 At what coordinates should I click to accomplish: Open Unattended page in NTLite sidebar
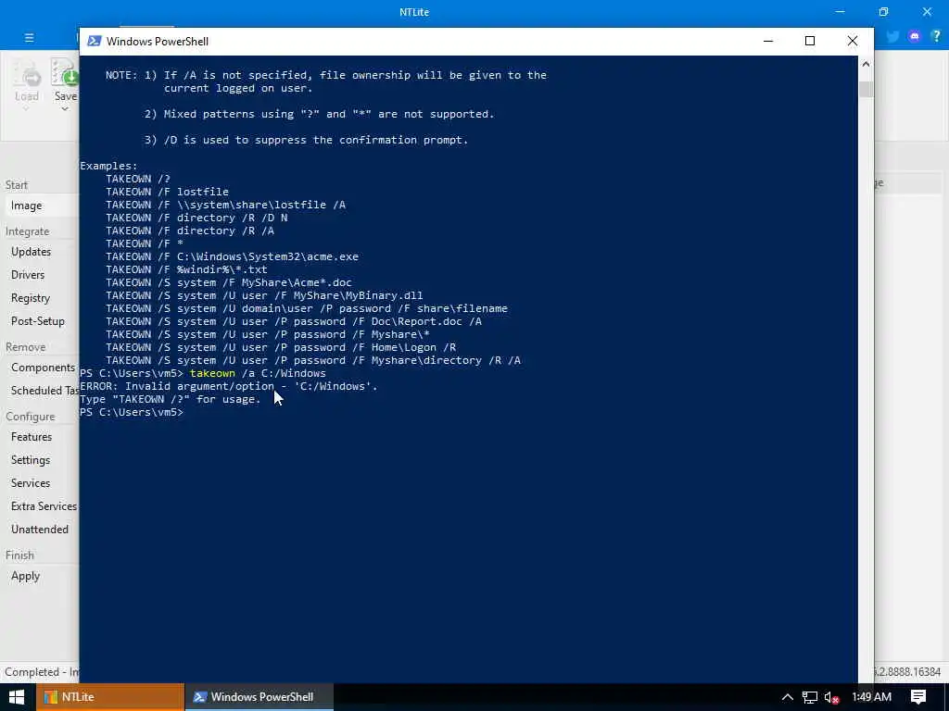coord(39,529)
